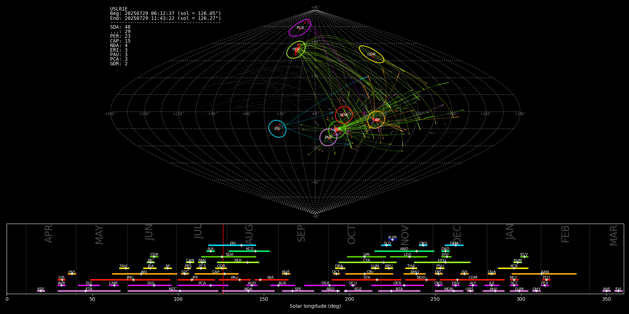Click the PER shower bar in timeline
Screen dimensions: 629x314
pyautogui.click(x=238, y=262)
